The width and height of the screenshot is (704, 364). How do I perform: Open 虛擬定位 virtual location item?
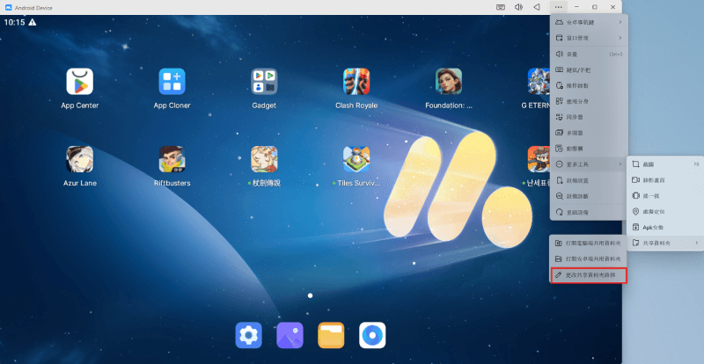(665, 211)
